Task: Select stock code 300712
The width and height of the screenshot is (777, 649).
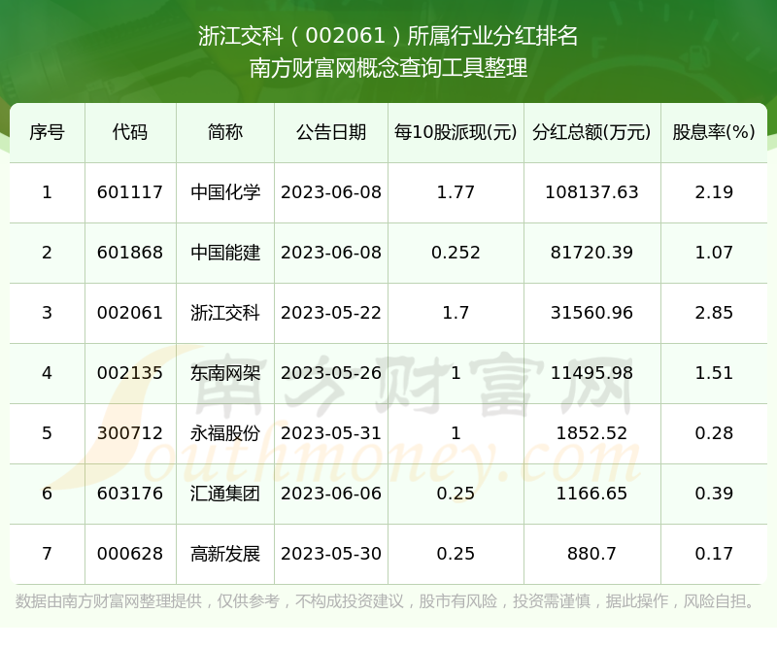Action: pos(130,433)
